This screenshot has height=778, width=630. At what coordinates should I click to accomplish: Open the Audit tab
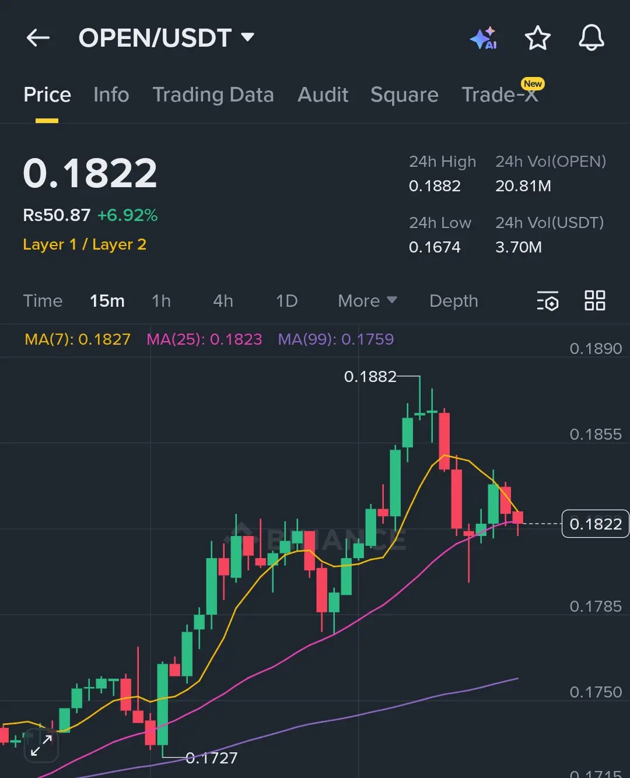coord(323,94)
